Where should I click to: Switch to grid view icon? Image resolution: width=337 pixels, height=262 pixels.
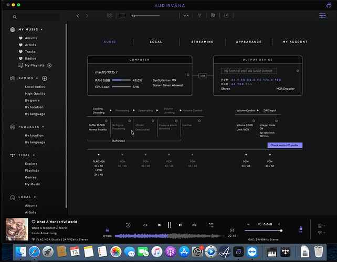(x=109, y=15)
